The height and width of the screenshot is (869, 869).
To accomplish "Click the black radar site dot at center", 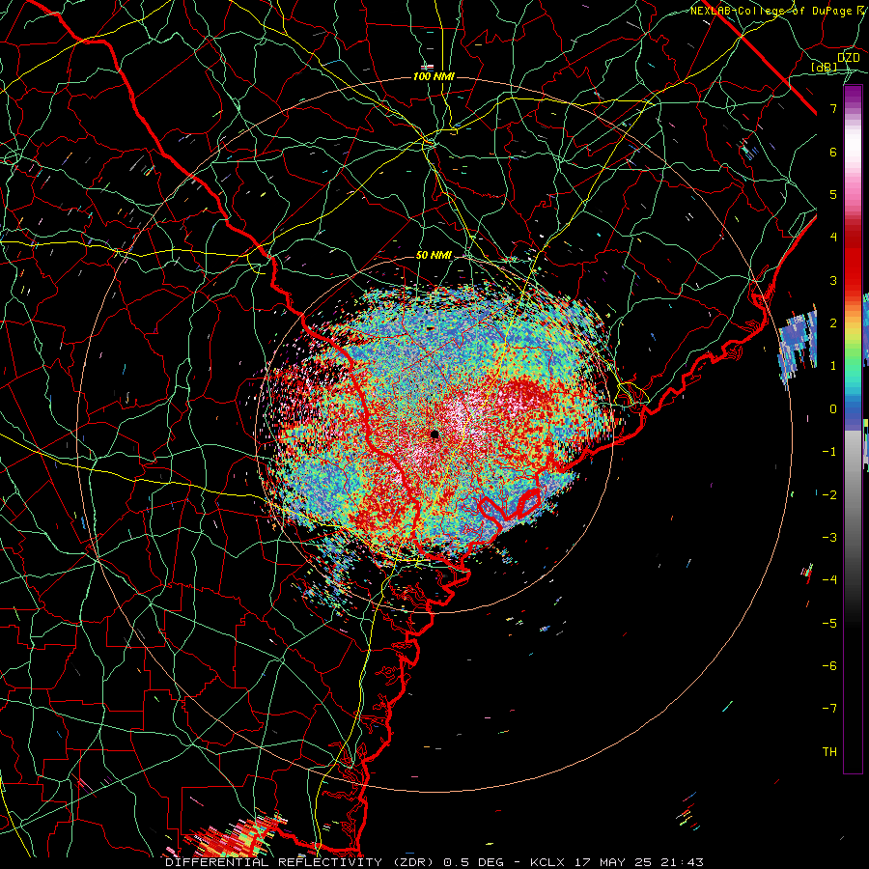I will (x=435, y=434).
